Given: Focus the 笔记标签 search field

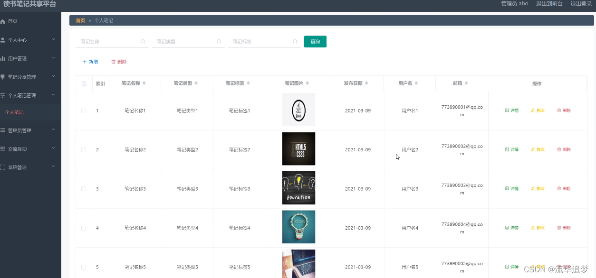Looking at the screenshot, I should pyautogui.click(x=264, y=42).
